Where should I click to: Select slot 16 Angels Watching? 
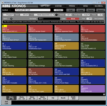click(x=14, y=63)
